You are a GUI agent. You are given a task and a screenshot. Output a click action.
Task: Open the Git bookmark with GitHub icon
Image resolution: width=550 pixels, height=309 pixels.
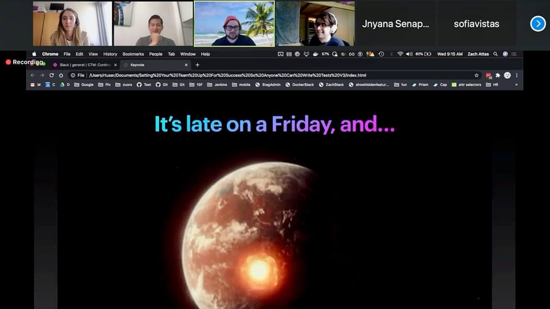click(162, 85)
